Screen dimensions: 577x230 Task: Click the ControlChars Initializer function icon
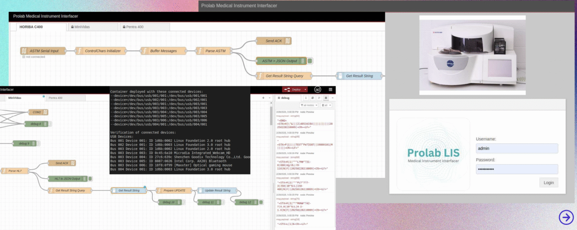(79, 51)
